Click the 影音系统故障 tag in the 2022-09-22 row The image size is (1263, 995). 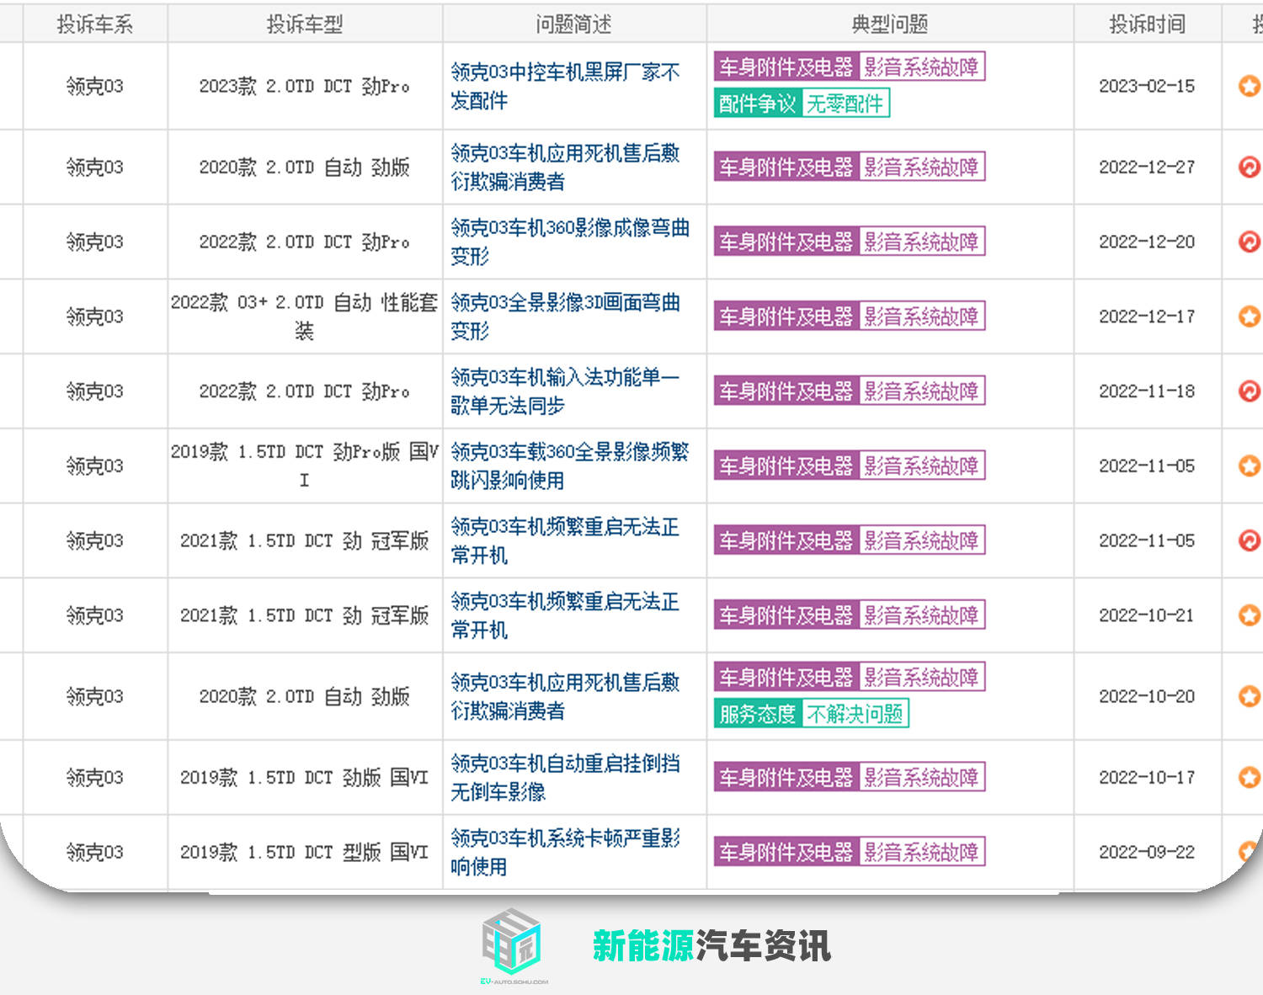pyautogui.click(x=921, y=852)
